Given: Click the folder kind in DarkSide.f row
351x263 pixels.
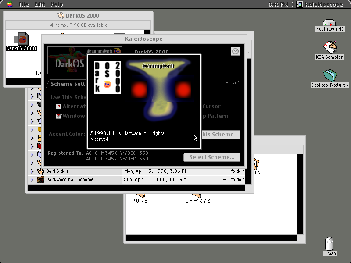Looking at the screenshot, I should coord(237,171).
